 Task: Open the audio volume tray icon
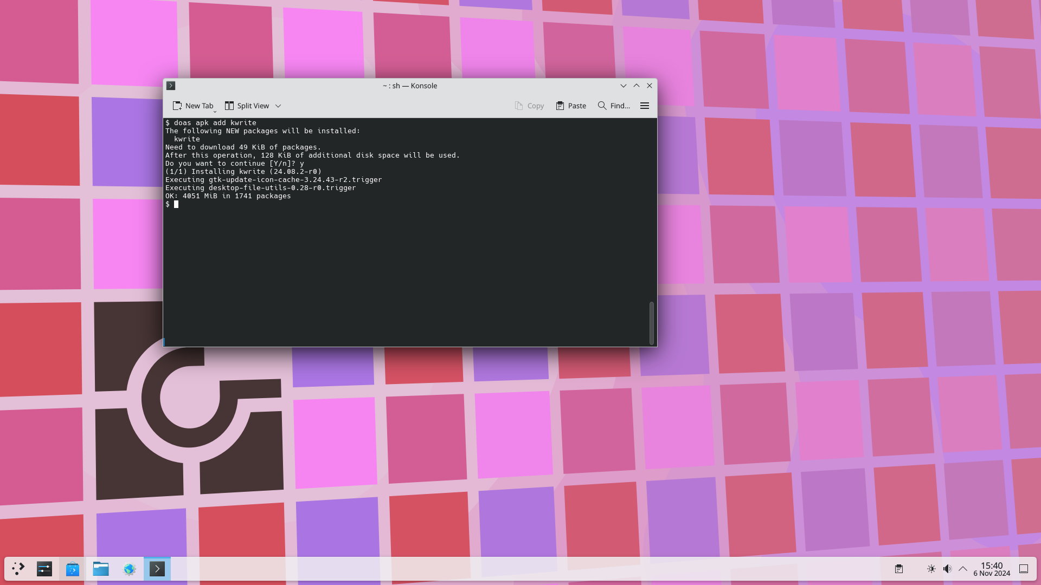(x=947, y=569)
